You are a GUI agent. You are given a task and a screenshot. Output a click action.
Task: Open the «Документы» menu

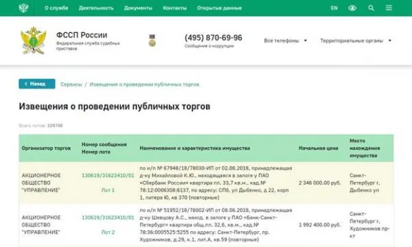click(138, 8)
